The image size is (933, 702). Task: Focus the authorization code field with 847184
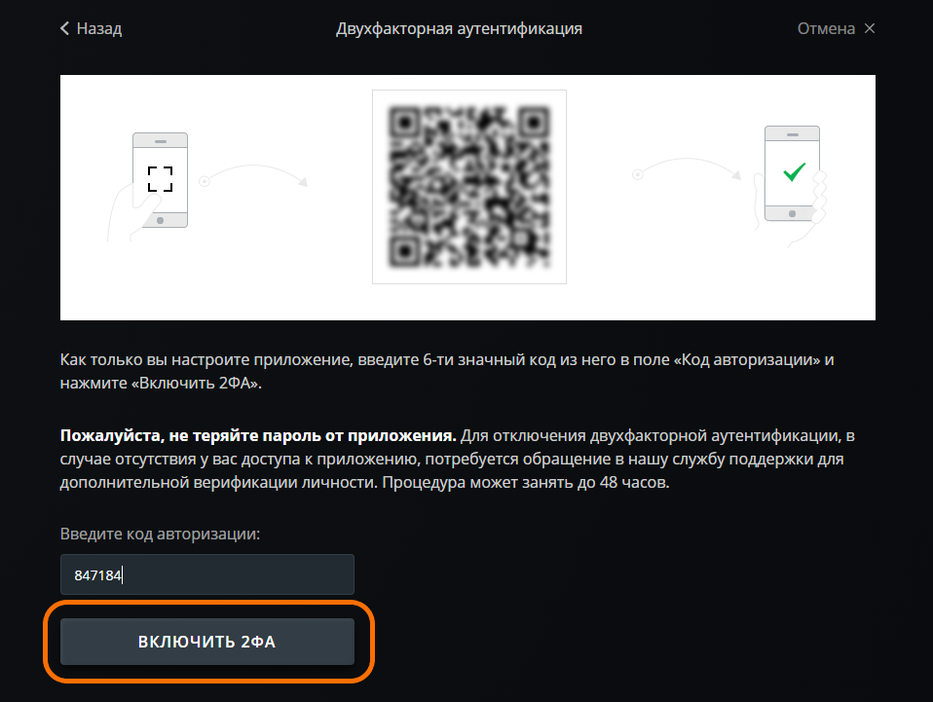coord(207,574)
